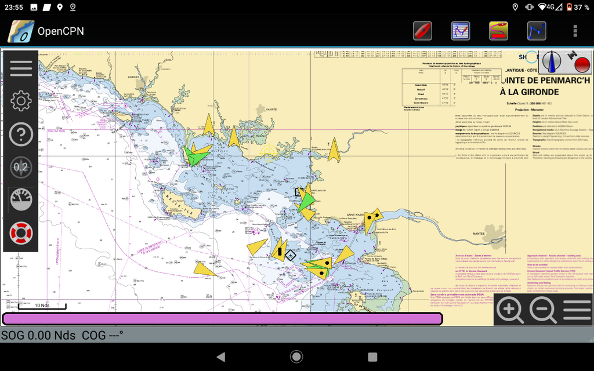This screenshot has width=594, height=371.
Task: Open help with the question mark icon
Action: (x=21, y=134)
